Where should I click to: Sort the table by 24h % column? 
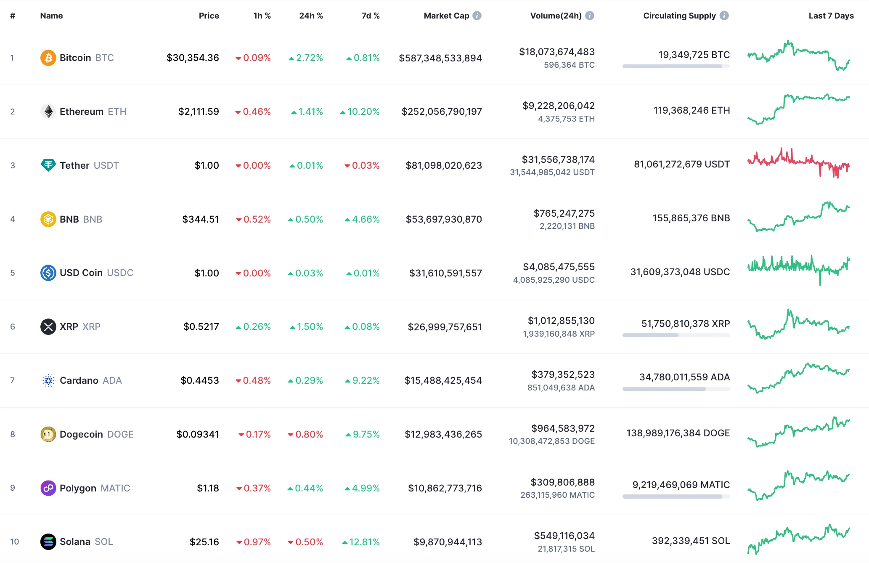point(311,16)
